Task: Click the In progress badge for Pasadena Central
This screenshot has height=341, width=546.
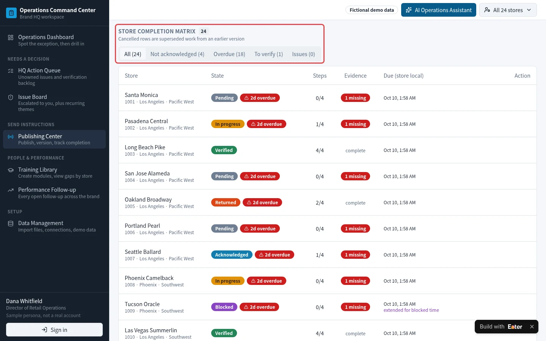Action: [227, 124]
